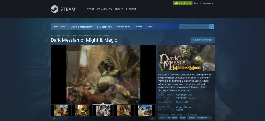Go to the SUPPORT page

(x=131, y=9)
